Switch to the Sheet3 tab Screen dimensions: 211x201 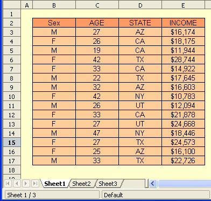[108, 184]
